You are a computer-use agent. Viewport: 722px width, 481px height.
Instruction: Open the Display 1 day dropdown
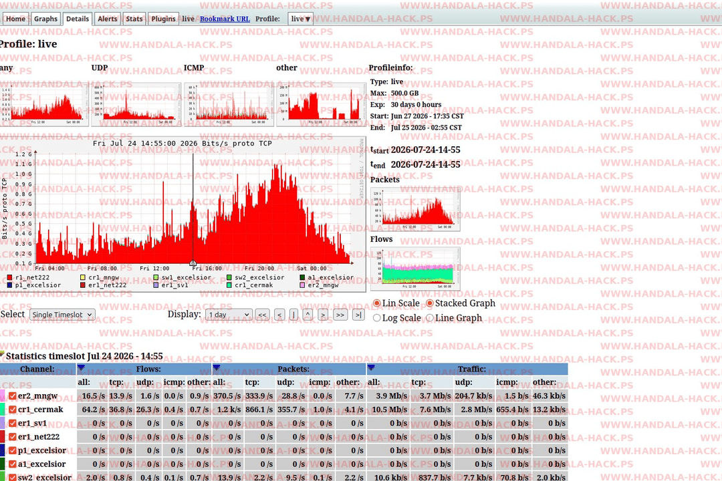229,315
